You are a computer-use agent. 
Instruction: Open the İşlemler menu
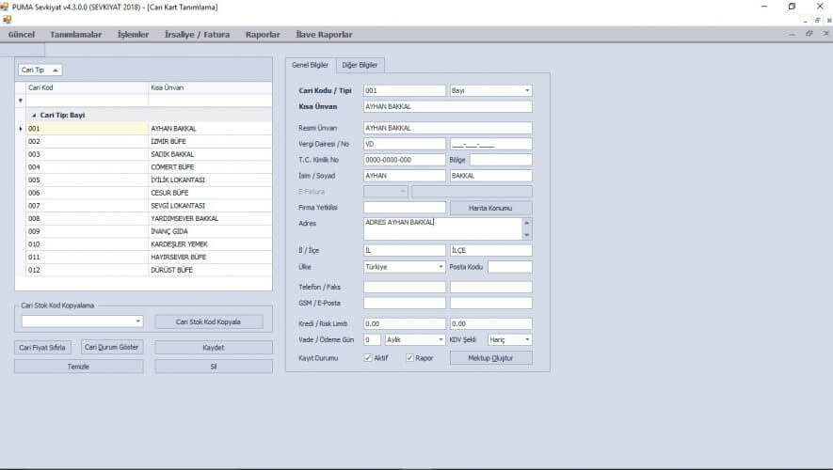[x=134, y=35]
